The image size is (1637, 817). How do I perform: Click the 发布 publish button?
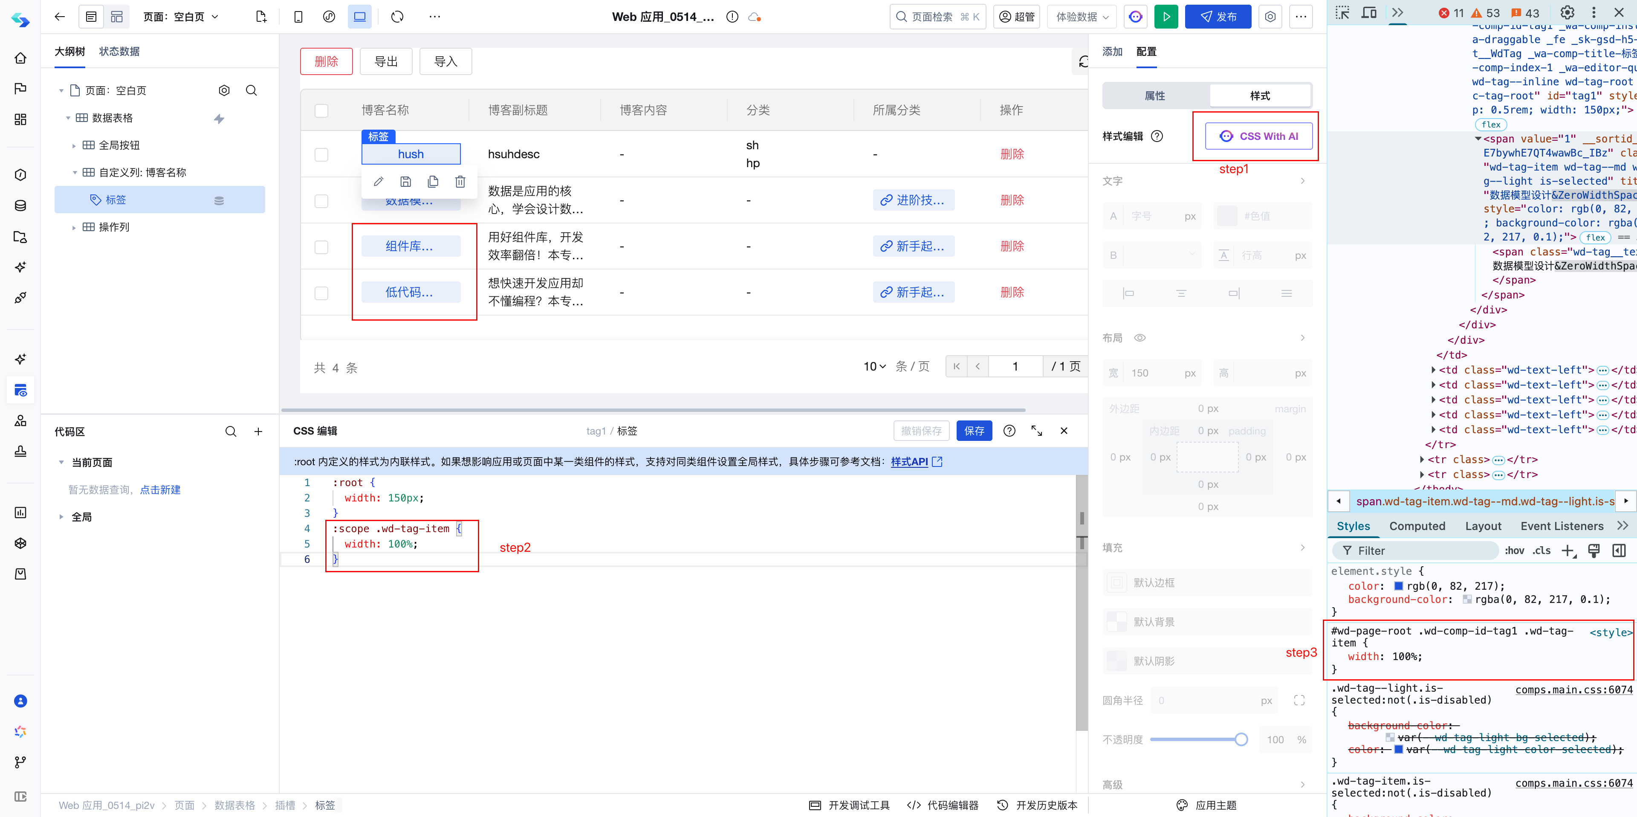tap(1218, 17)
